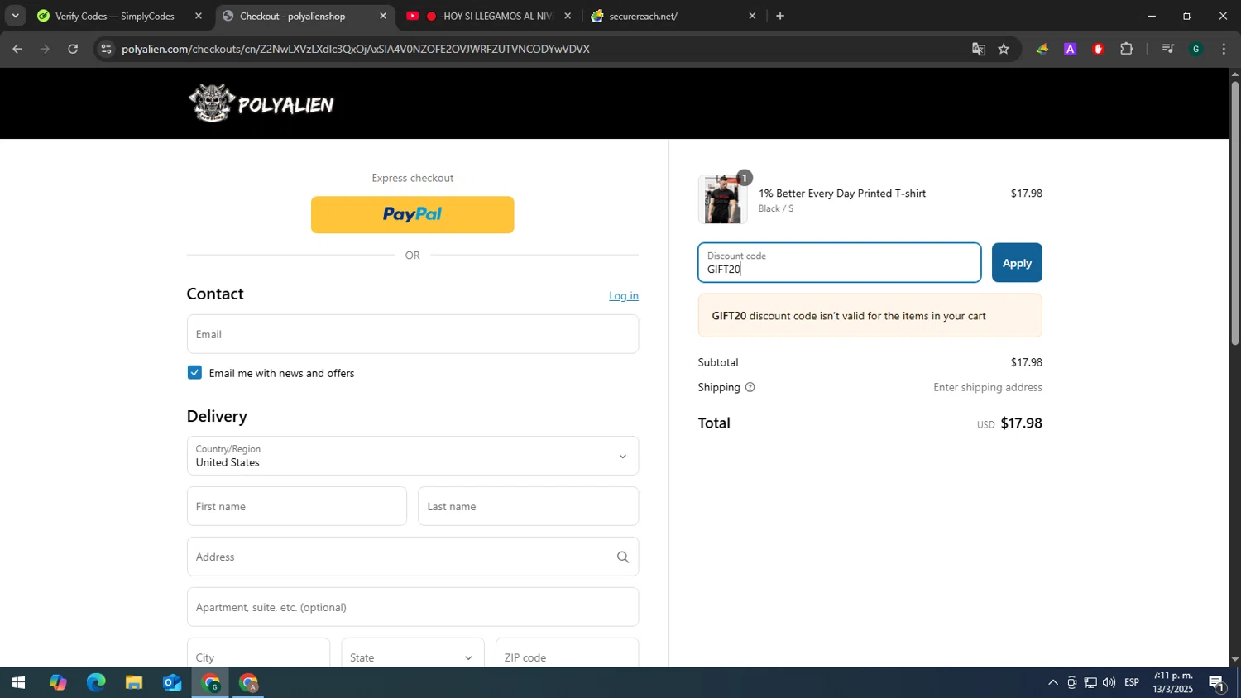The width and height of the screenshot is (1241, 698).
Task: Open the Chrome profile avatar G
Action: pyautogui.click(x=1195, y=49)
